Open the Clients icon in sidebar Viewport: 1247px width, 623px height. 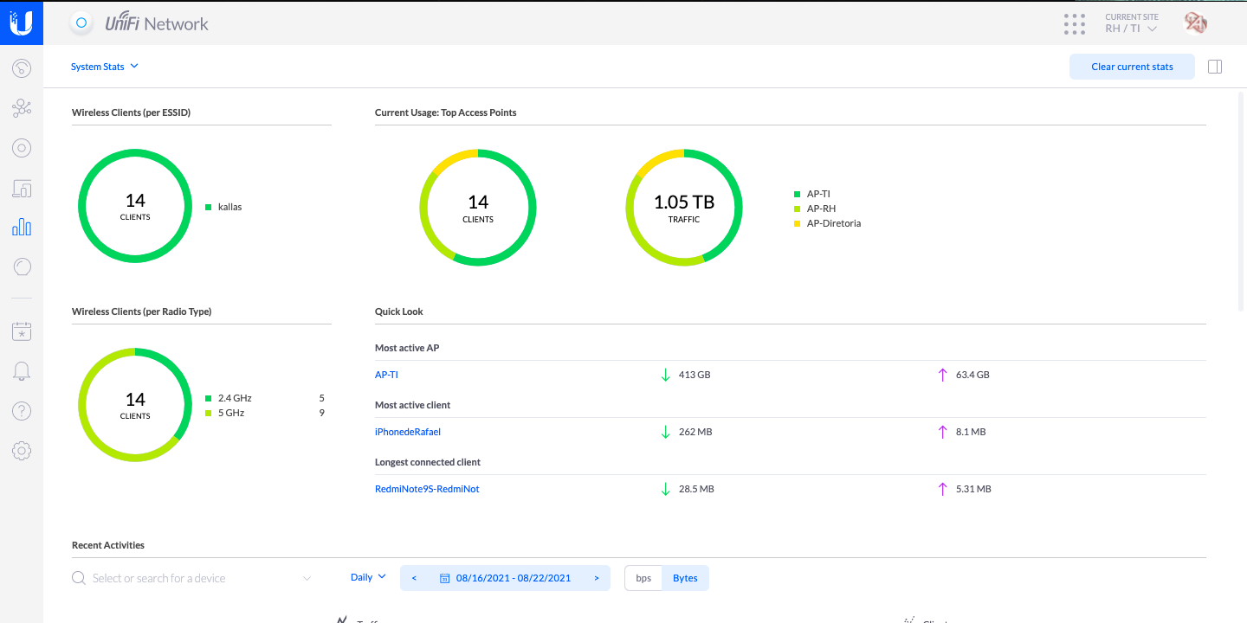(22, 188)
